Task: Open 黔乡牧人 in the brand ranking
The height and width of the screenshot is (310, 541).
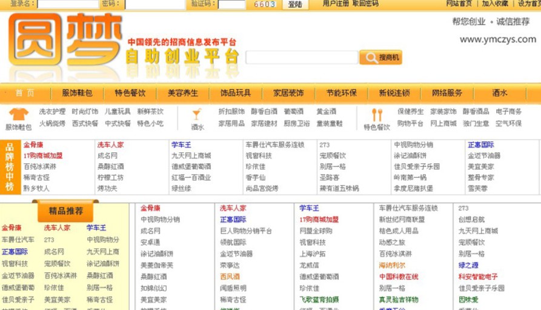Action: [36, 188]
